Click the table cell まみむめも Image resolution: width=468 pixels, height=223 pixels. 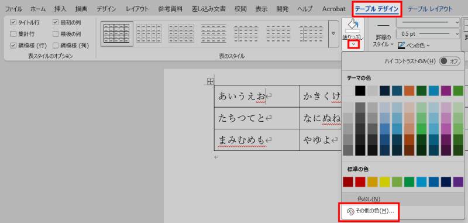click(x=257, y=140)
